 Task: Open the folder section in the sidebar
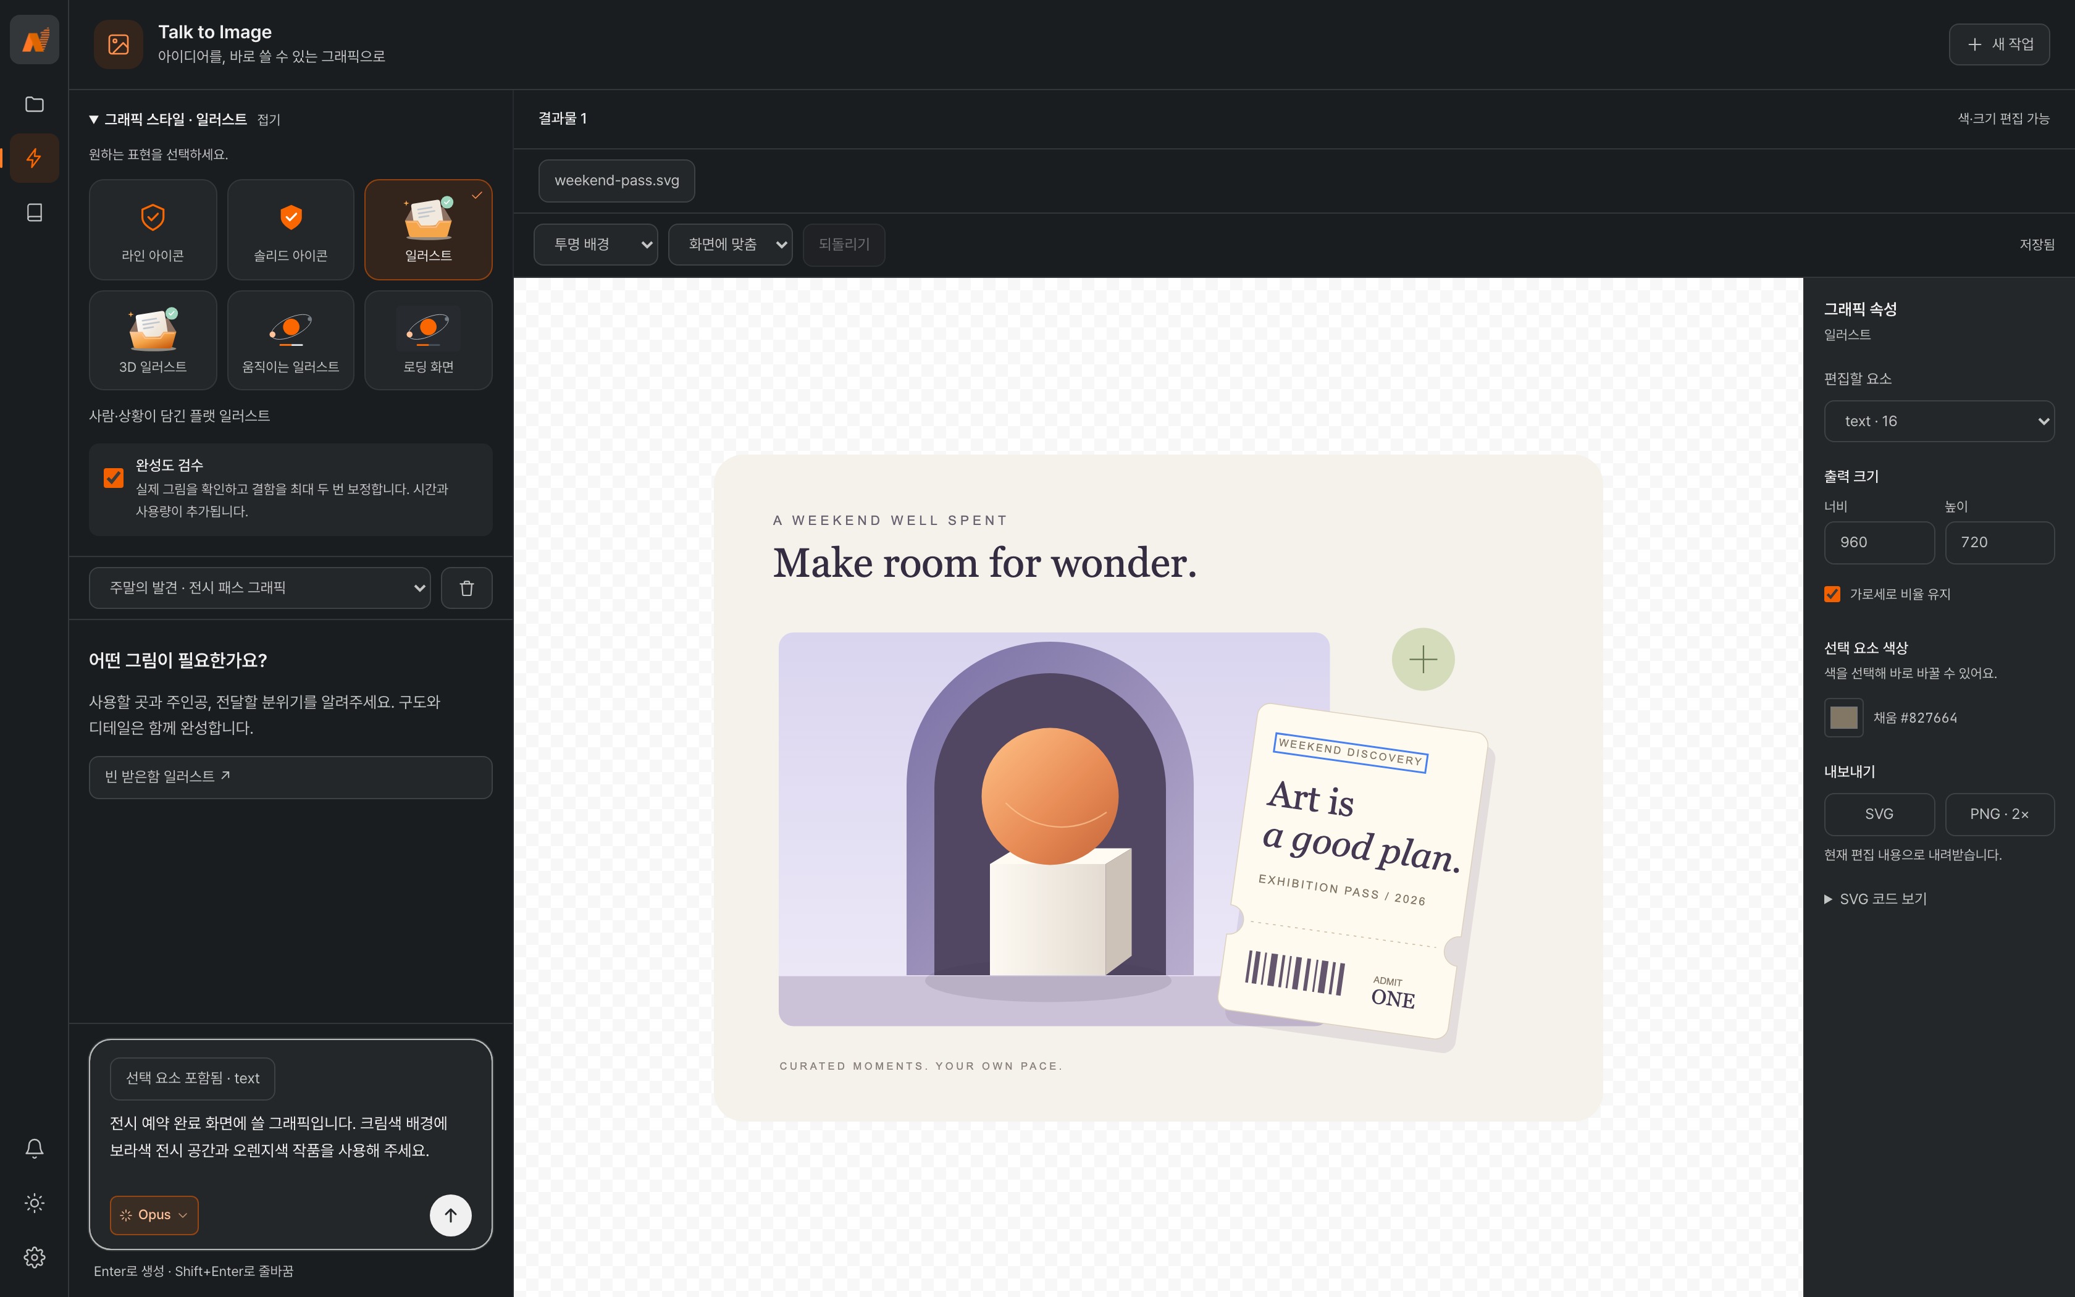coord(35,104)
